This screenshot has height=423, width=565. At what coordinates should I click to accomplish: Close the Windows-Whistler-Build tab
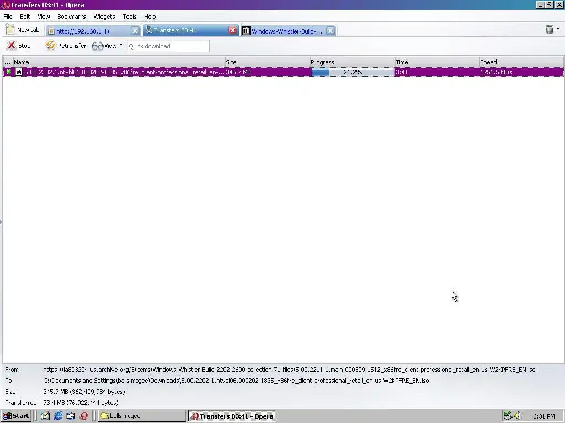(x=330, y=31)
